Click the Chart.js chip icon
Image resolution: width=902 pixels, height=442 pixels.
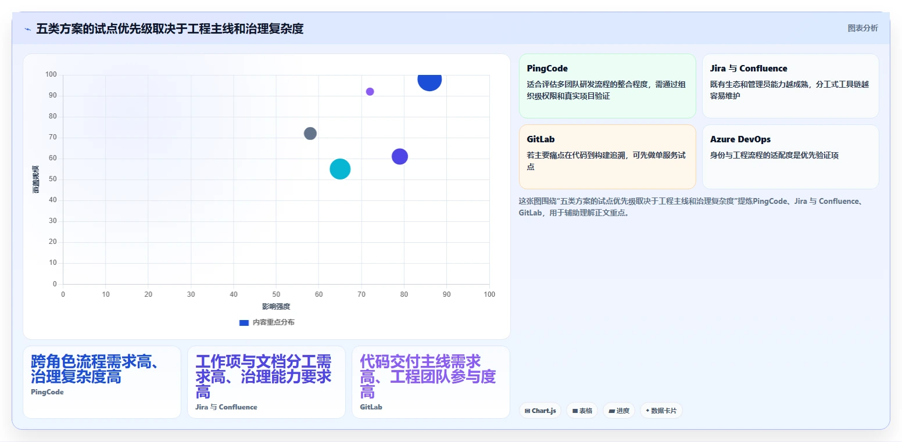(x=527, y=411)
